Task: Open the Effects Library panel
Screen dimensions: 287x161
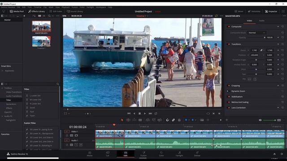Action: (x=36, y=11)
